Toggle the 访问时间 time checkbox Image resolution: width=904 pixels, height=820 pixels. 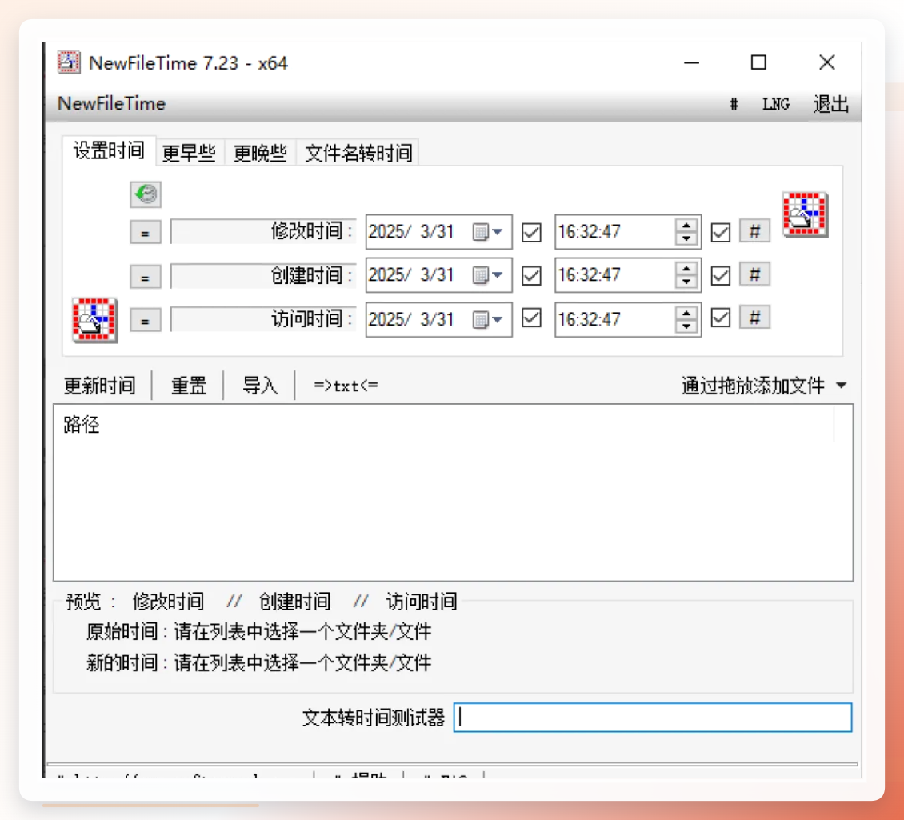(720, 318)
